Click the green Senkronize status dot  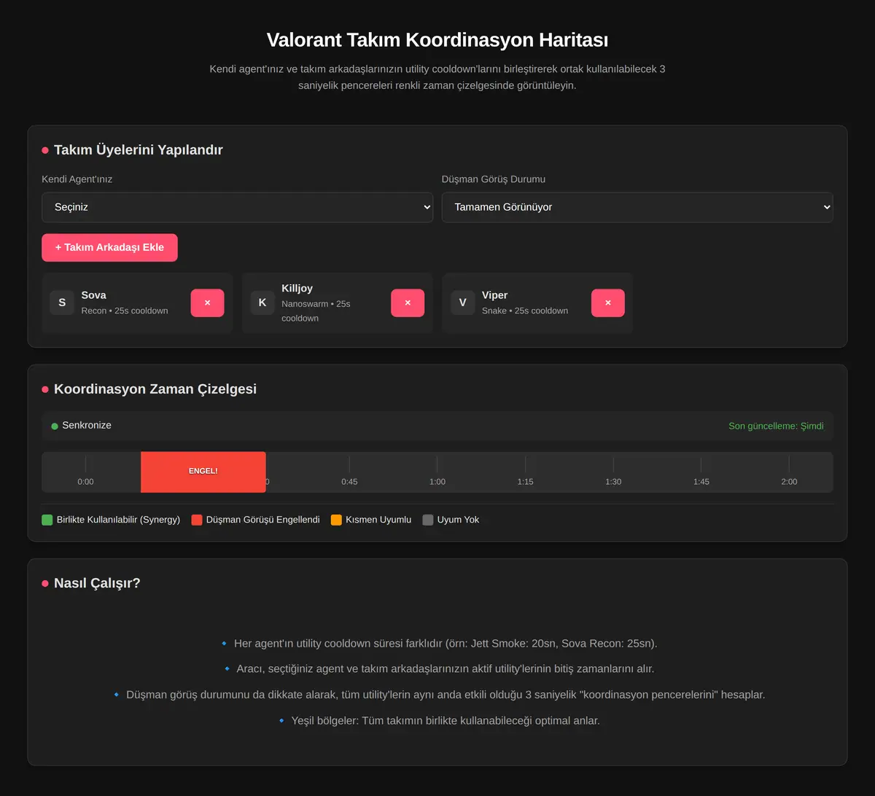[55, 426]
